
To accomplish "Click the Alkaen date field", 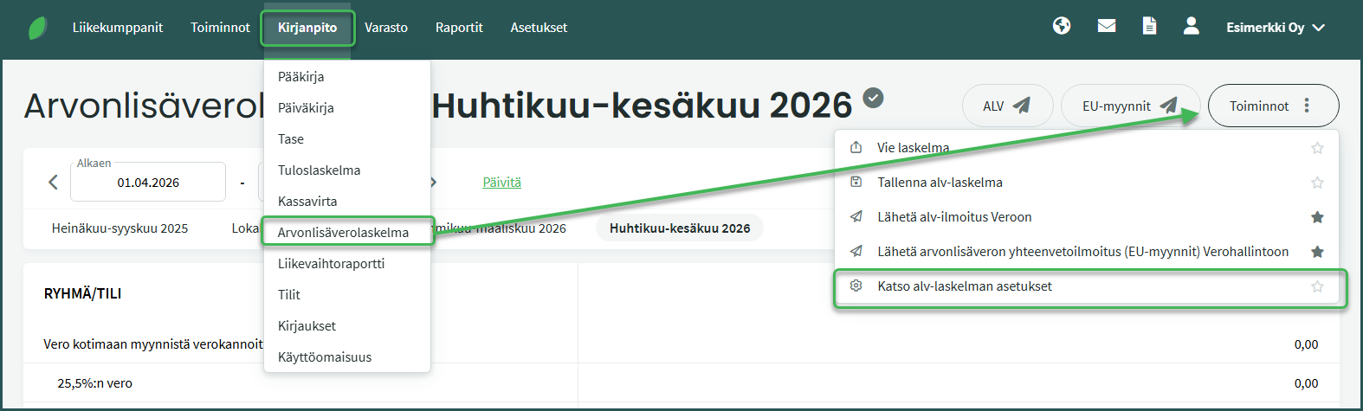I will (148, 183).
